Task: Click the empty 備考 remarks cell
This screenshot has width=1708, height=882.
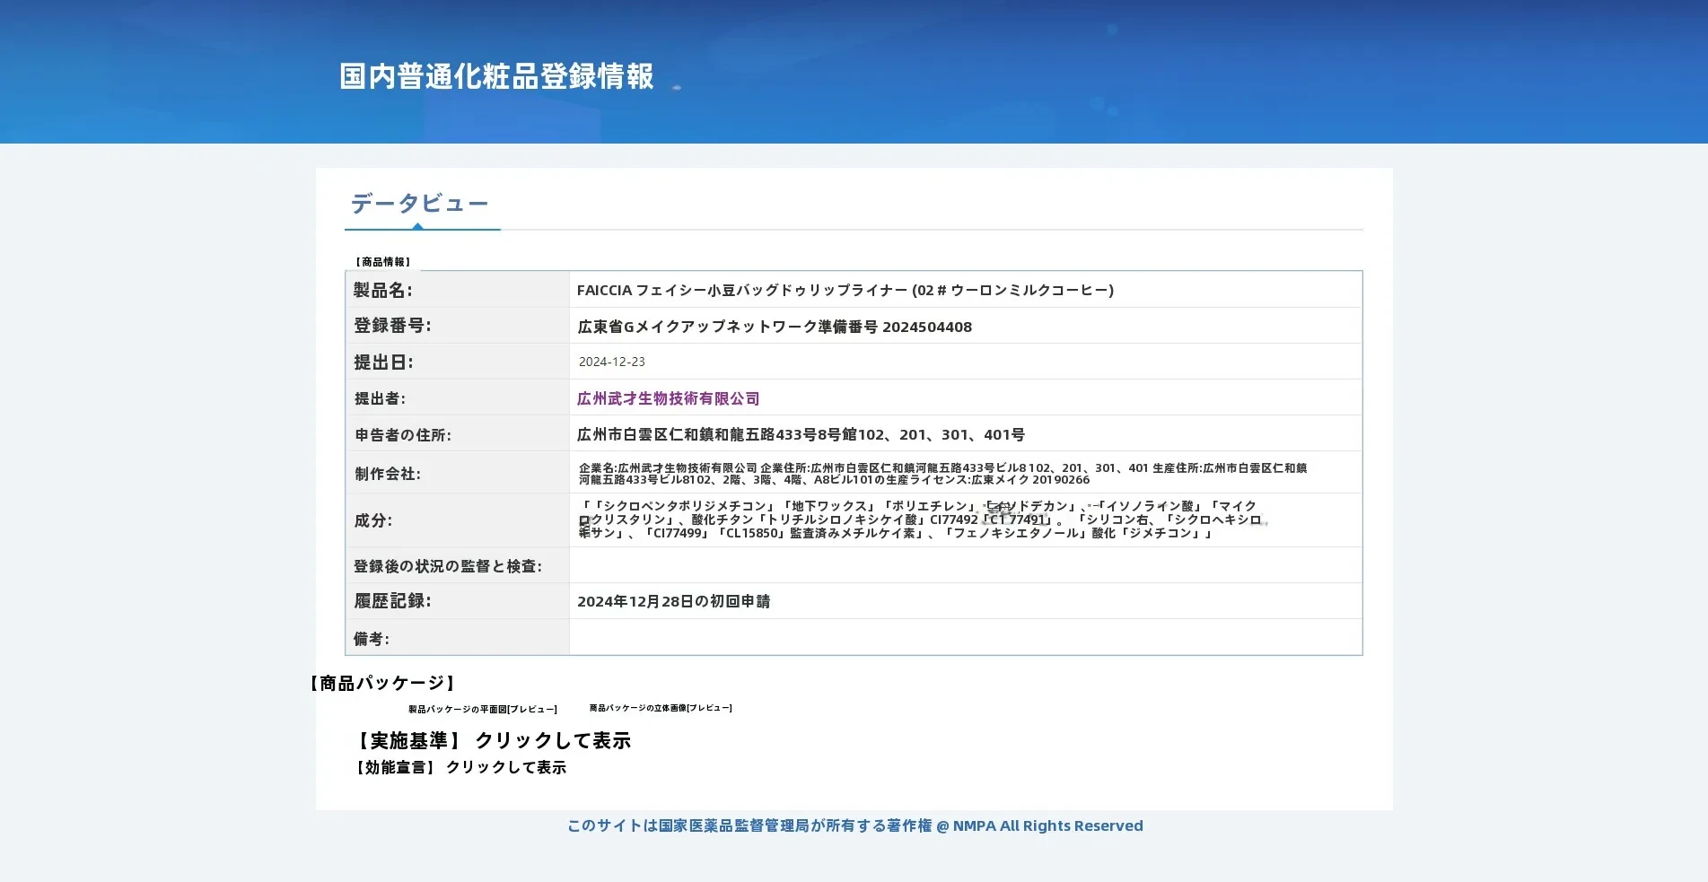Action: (966, 637)
